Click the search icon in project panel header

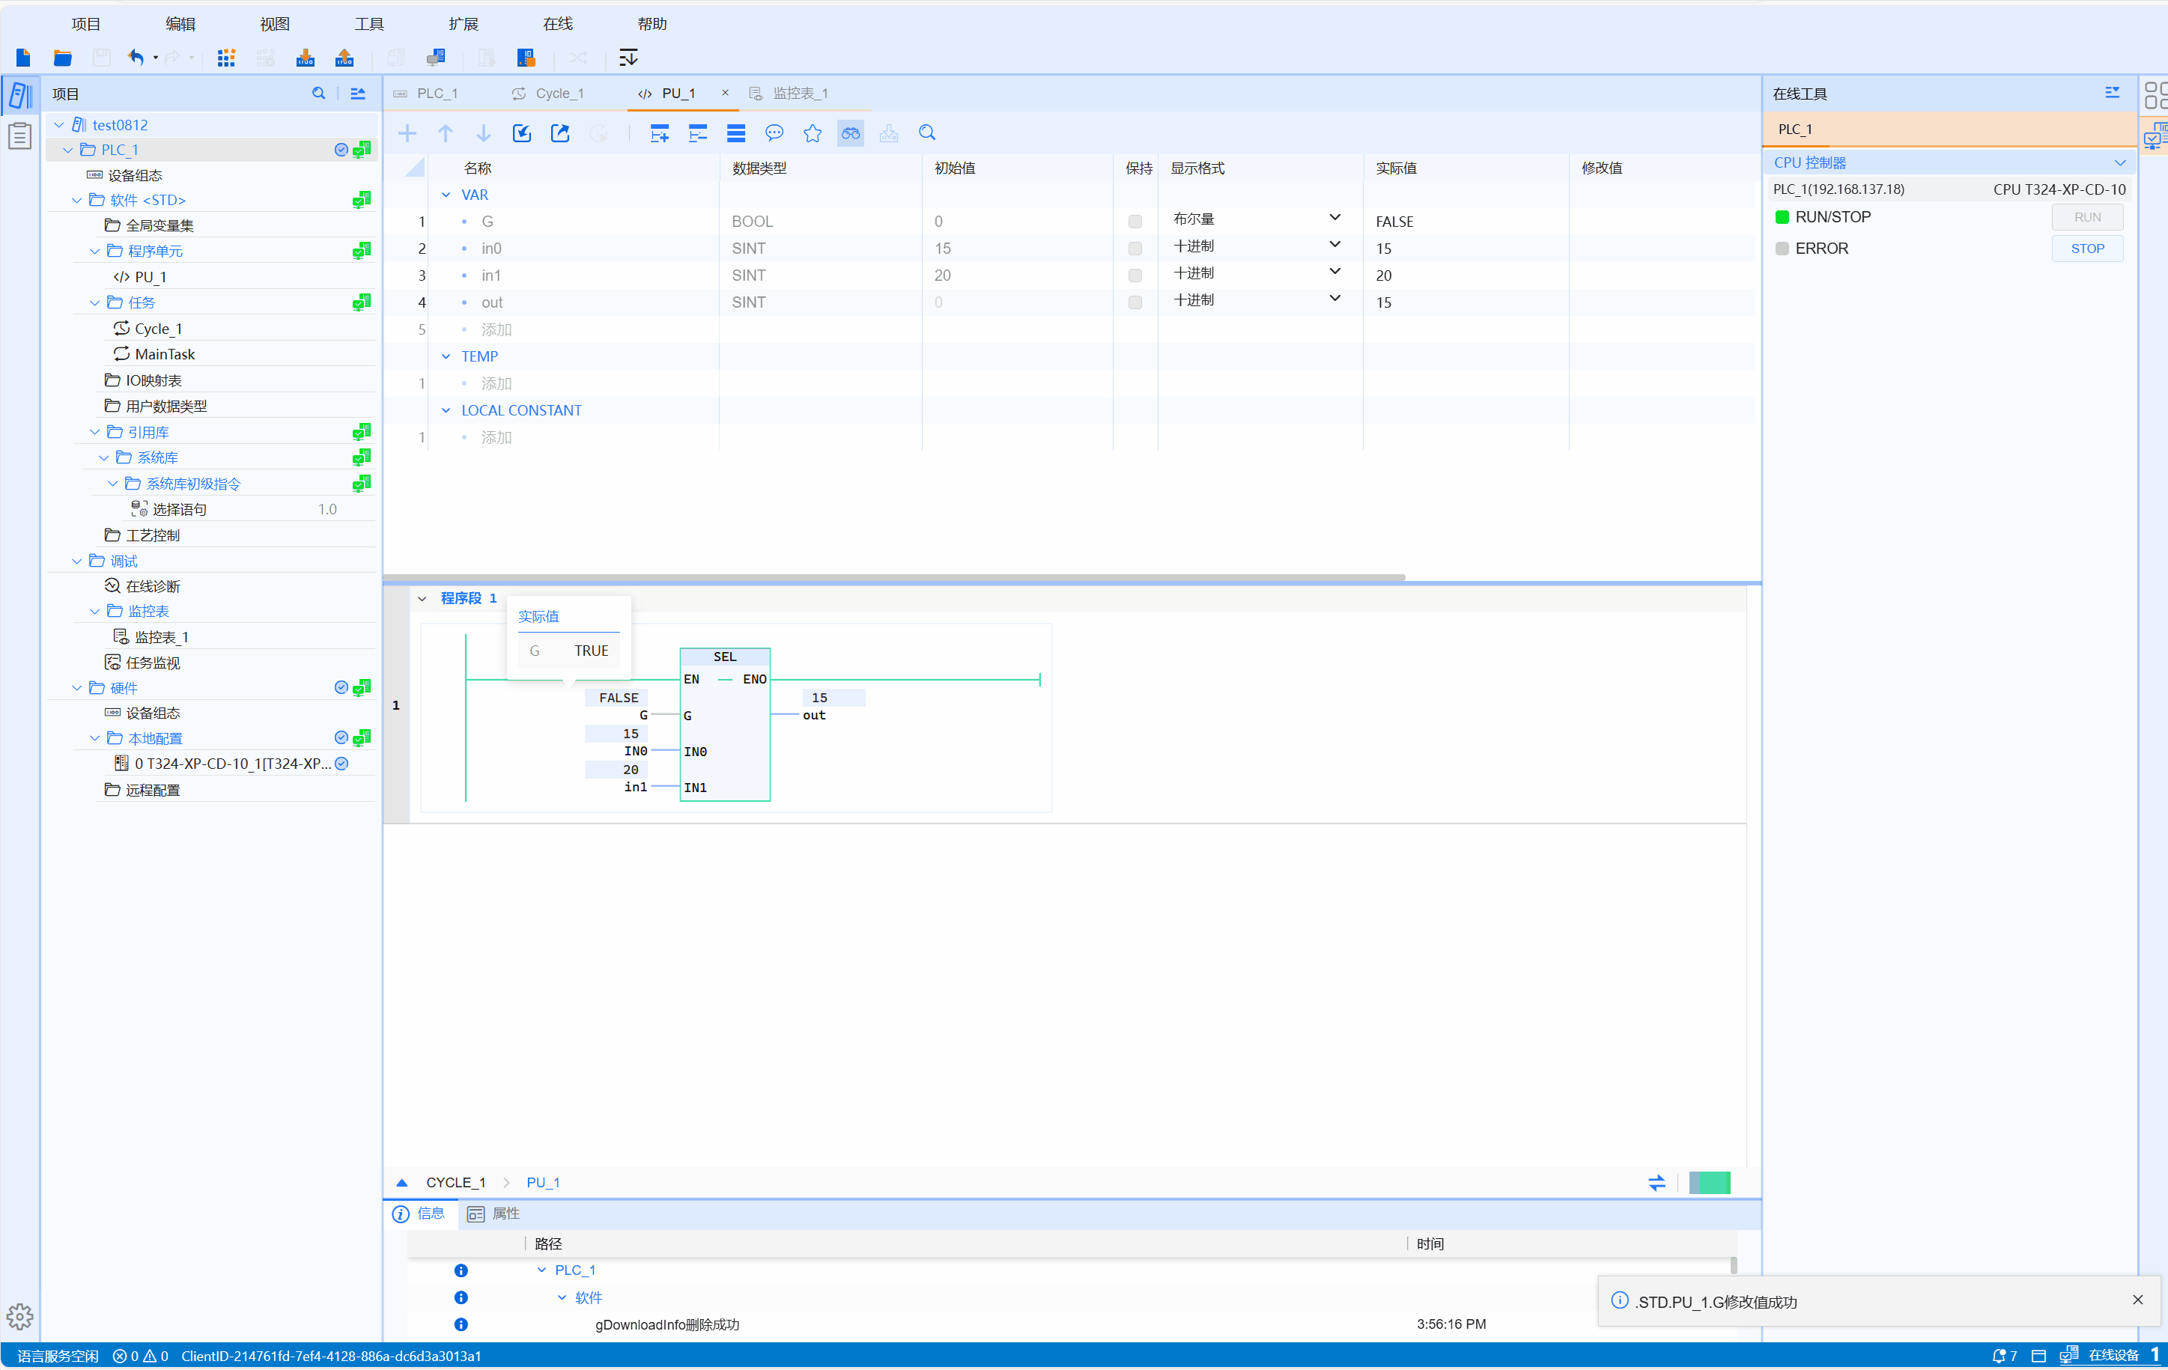[319, 94]
